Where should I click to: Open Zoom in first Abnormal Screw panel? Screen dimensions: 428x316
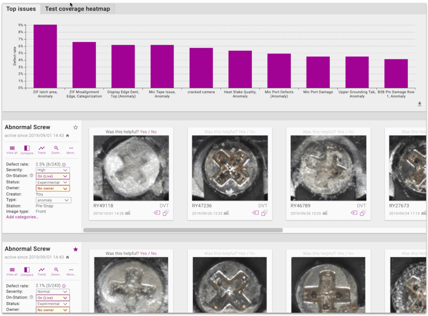(56, 150)
